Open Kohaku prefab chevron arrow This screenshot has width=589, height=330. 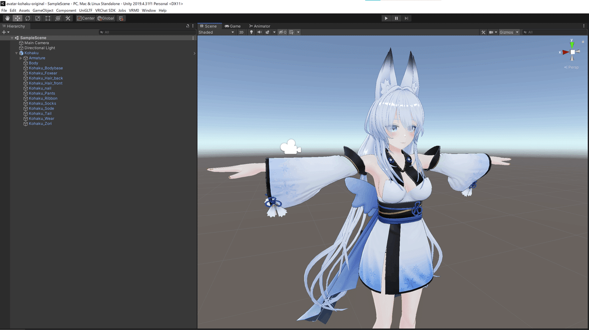[x=194, y=53]
